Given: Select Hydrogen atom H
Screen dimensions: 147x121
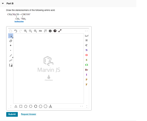Looking at the screenshot, I should (87, 40).
